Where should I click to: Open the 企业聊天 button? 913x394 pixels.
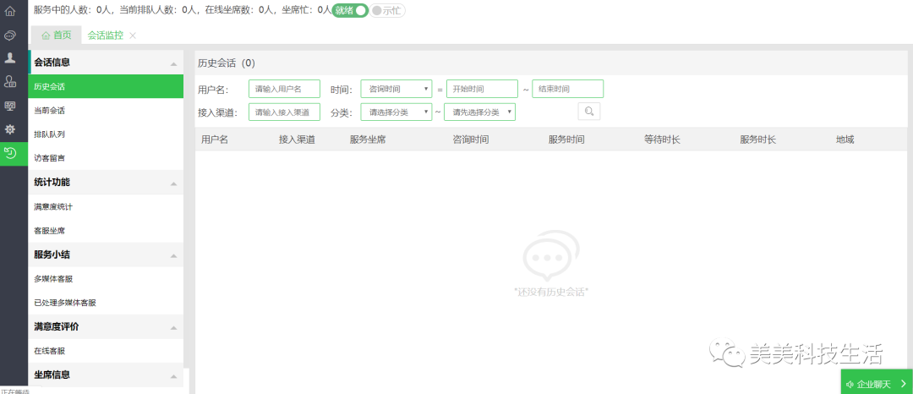877,384
